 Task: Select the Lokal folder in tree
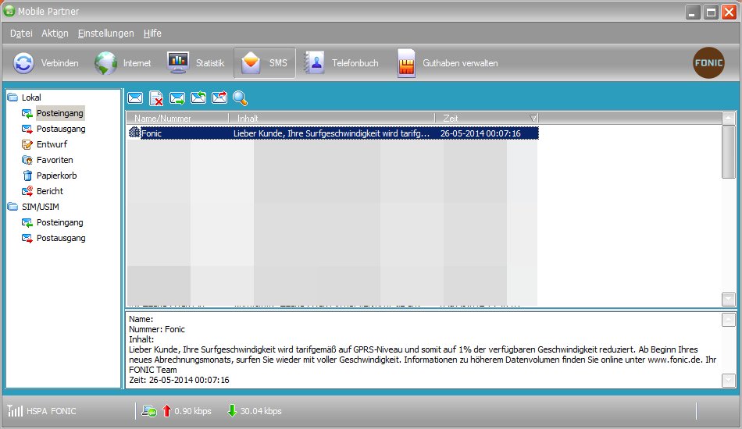pyautogui.click(x=31, y=97)
